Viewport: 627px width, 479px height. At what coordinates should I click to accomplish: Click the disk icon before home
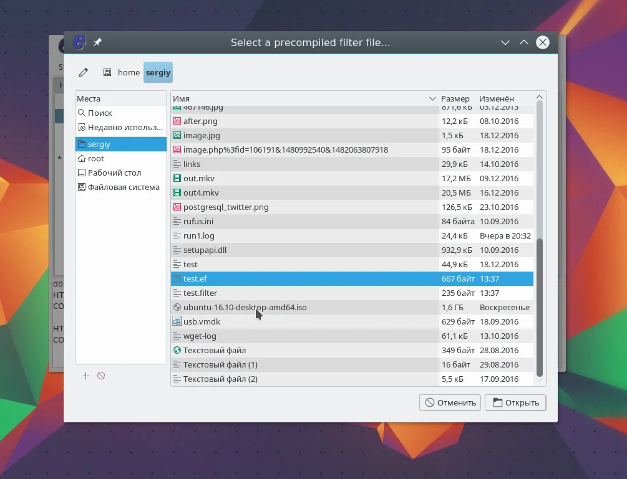107,72
